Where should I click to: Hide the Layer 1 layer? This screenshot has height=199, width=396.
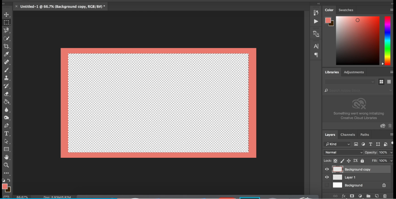(x=327, y=177)
